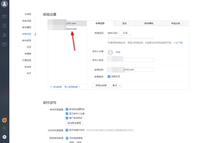Expand the 导入邮箱数据 dropdown
This screenshot has width=206, height=143.
click(x=72, y=87)
